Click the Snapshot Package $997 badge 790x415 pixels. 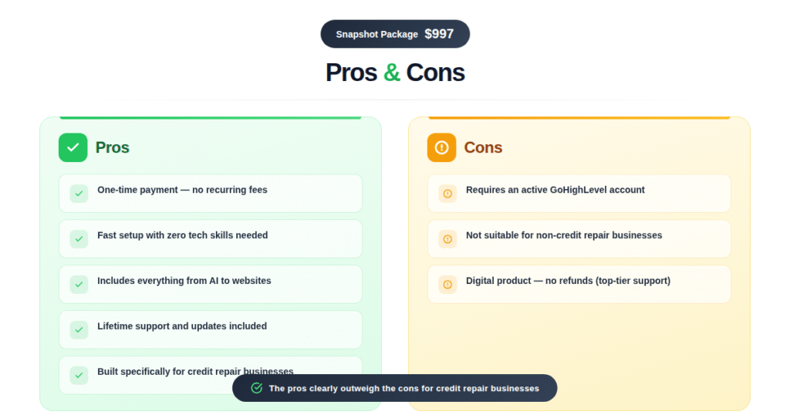coord(395,34)
